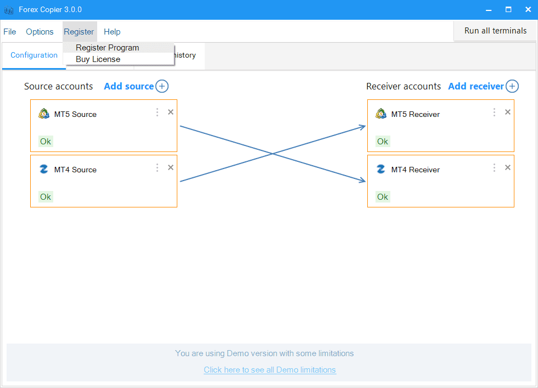Open the Demo limitations link
The image size is (538, 388).
(270, 370)
